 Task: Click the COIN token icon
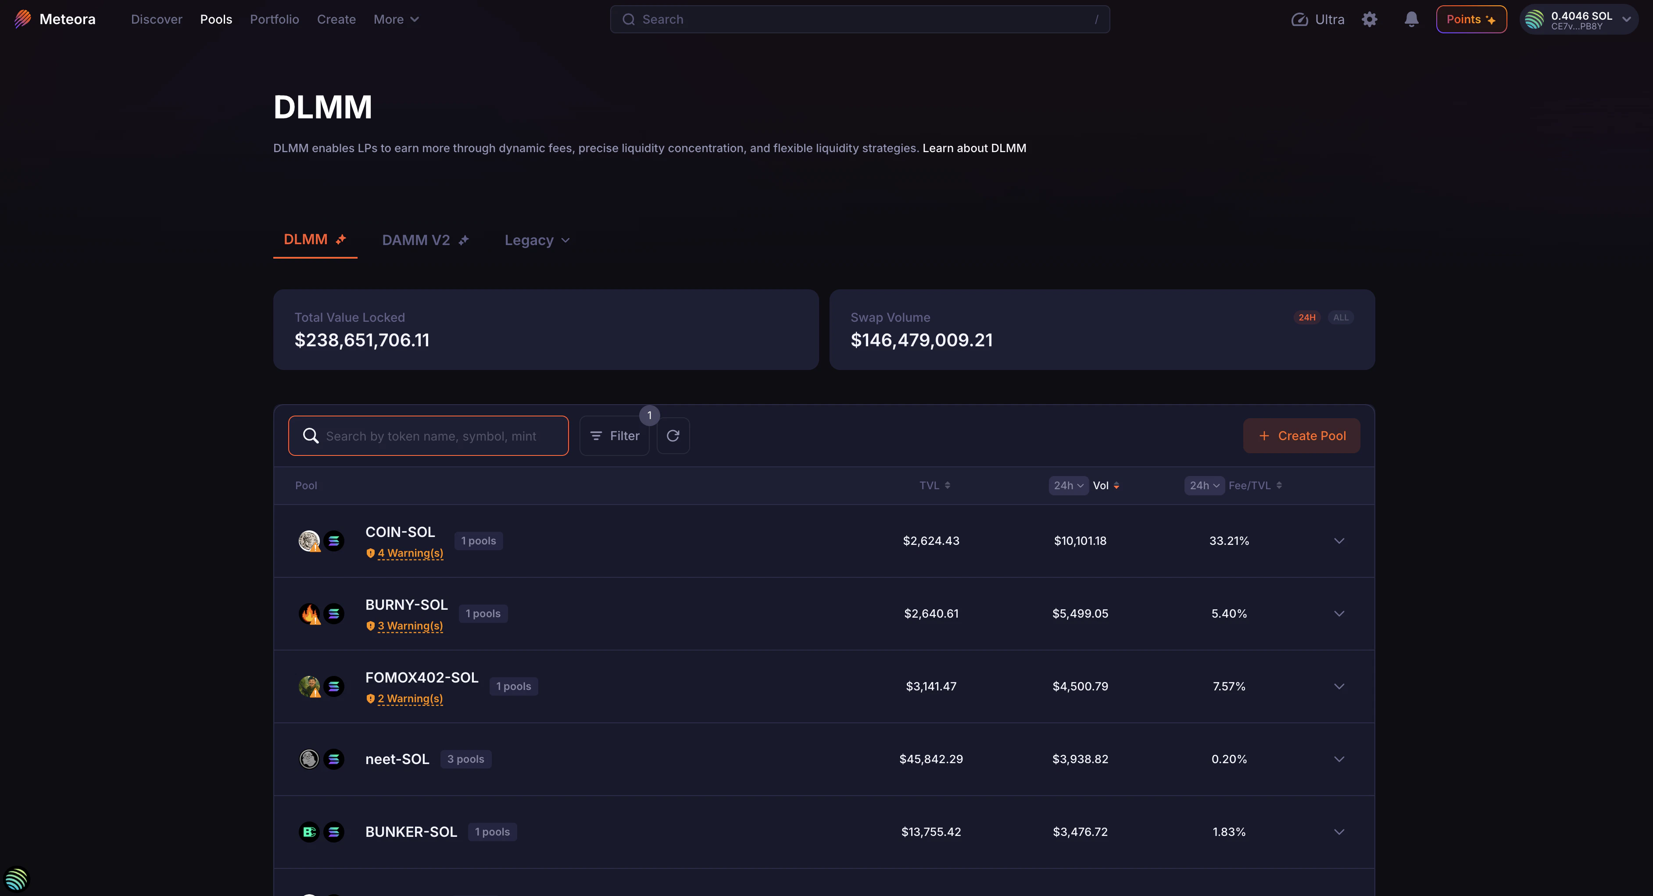[309, 540]
